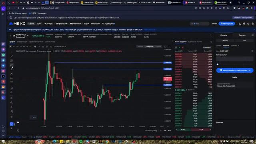256x144 pixels.
Task: Click the chart fullscreen icon
Action: 170,47
